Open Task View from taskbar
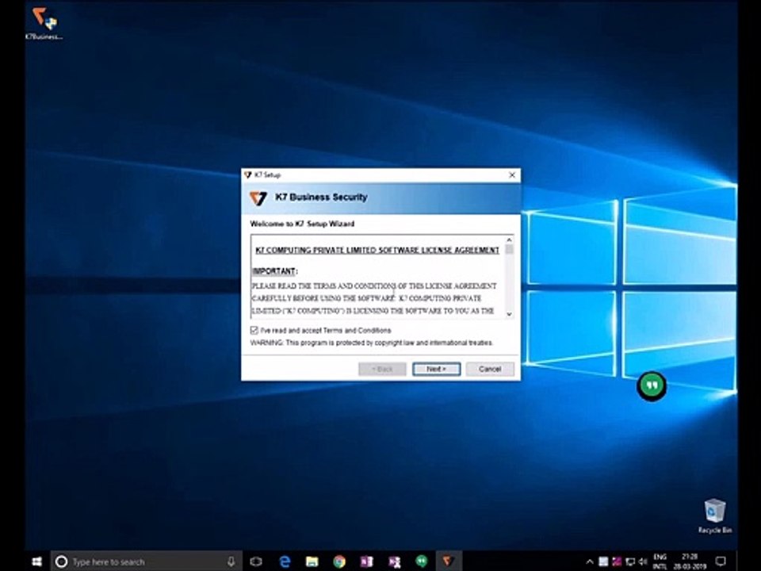 click(x=256, y=561)
